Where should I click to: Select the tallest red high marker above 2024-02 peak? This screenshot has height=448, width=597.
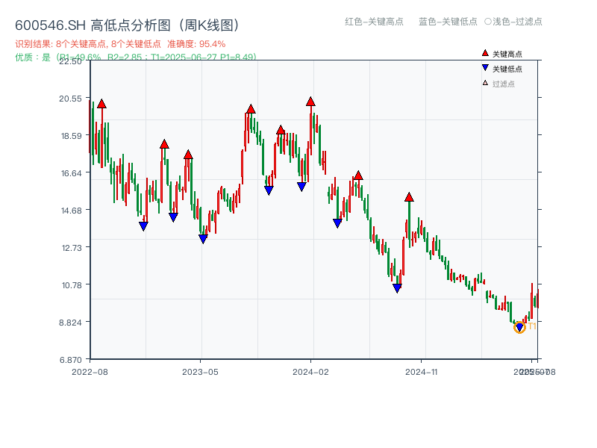(310, 101)
